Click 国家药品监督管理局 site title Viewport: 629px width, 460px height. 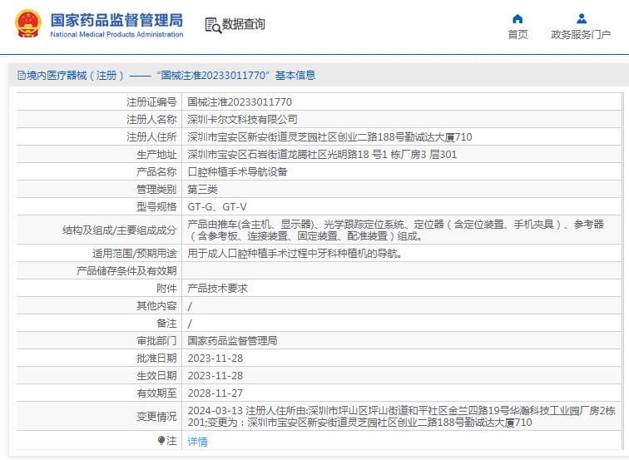coord(116,20)
